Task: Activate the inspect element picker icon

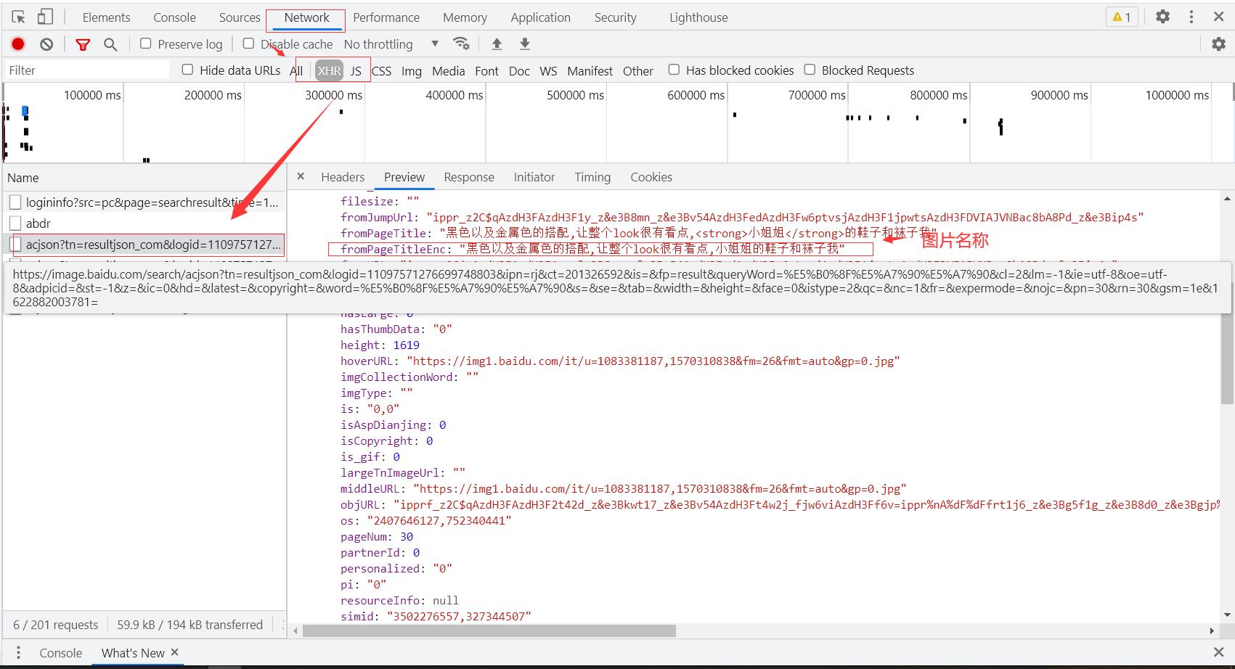Action: 19,17
